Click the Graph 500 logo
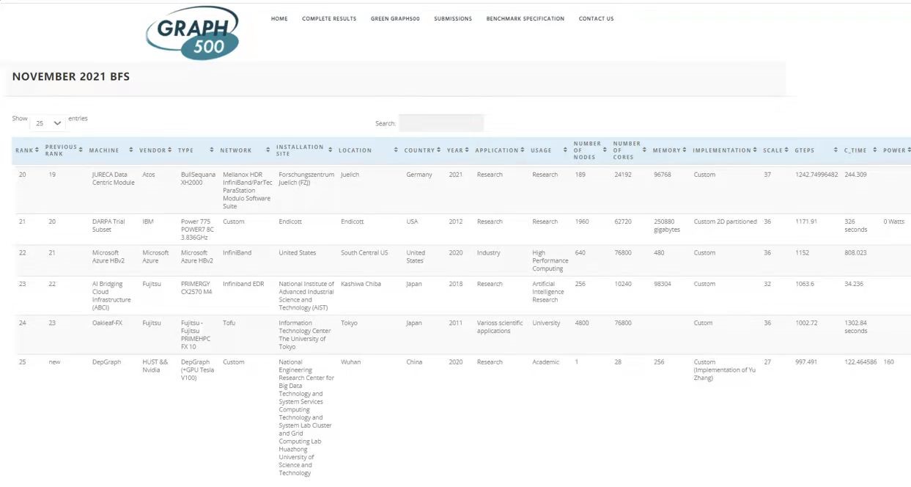 point(193,33)
